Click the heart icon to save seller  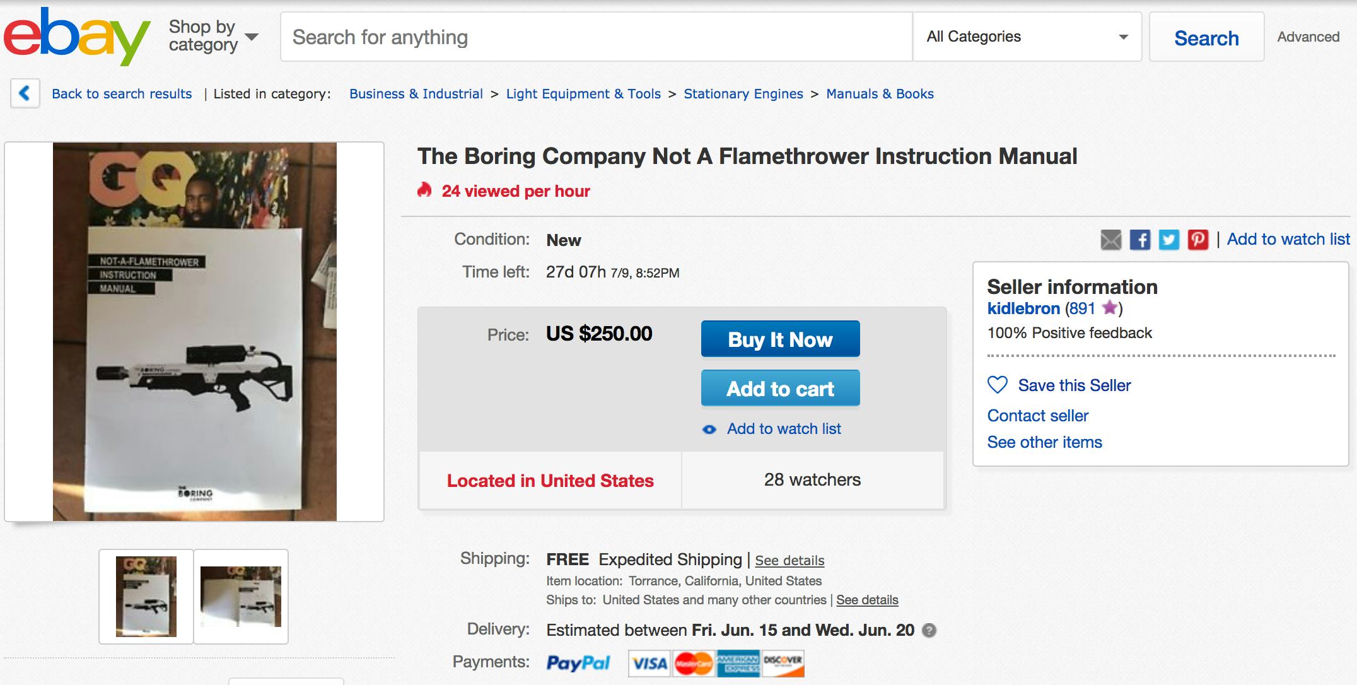998,385
